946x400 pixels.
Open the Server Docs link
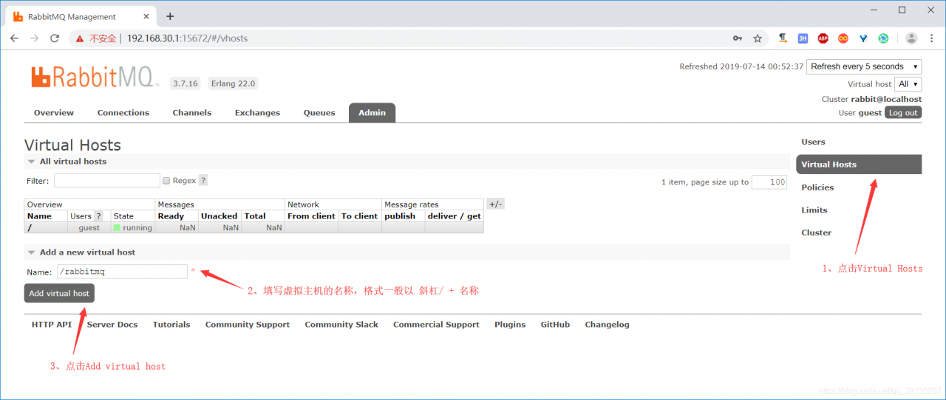tap(112, 325)
